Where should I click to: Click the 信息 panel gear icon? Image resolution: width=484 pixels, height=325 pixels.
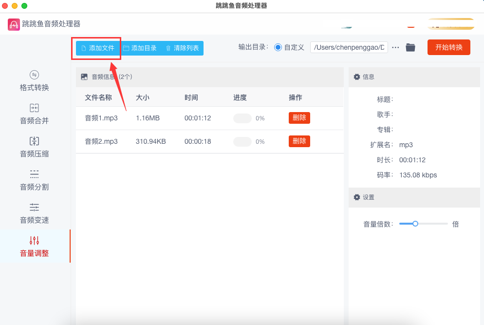[357, 76]
